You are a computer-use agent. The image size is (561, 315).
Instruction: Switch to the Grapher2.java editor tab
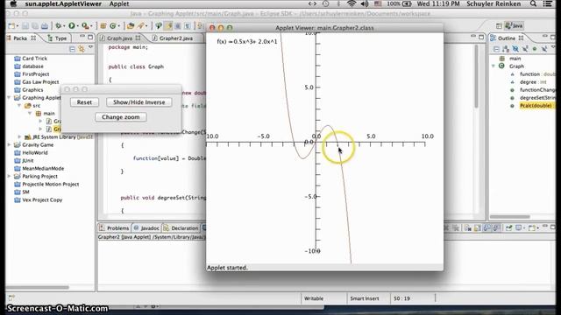pos(173,38)
